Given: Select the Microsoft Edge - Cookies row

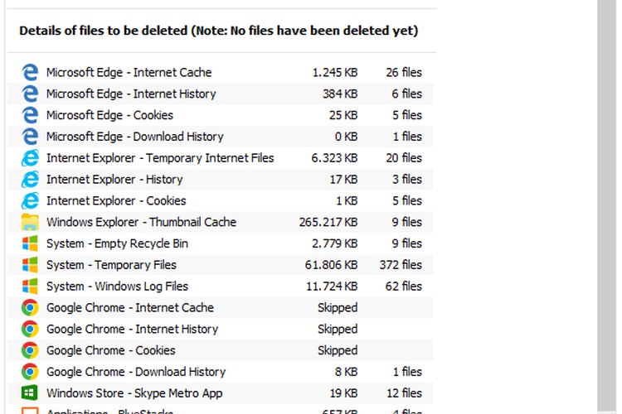Looking at the screenshot, I should [220, 115].
